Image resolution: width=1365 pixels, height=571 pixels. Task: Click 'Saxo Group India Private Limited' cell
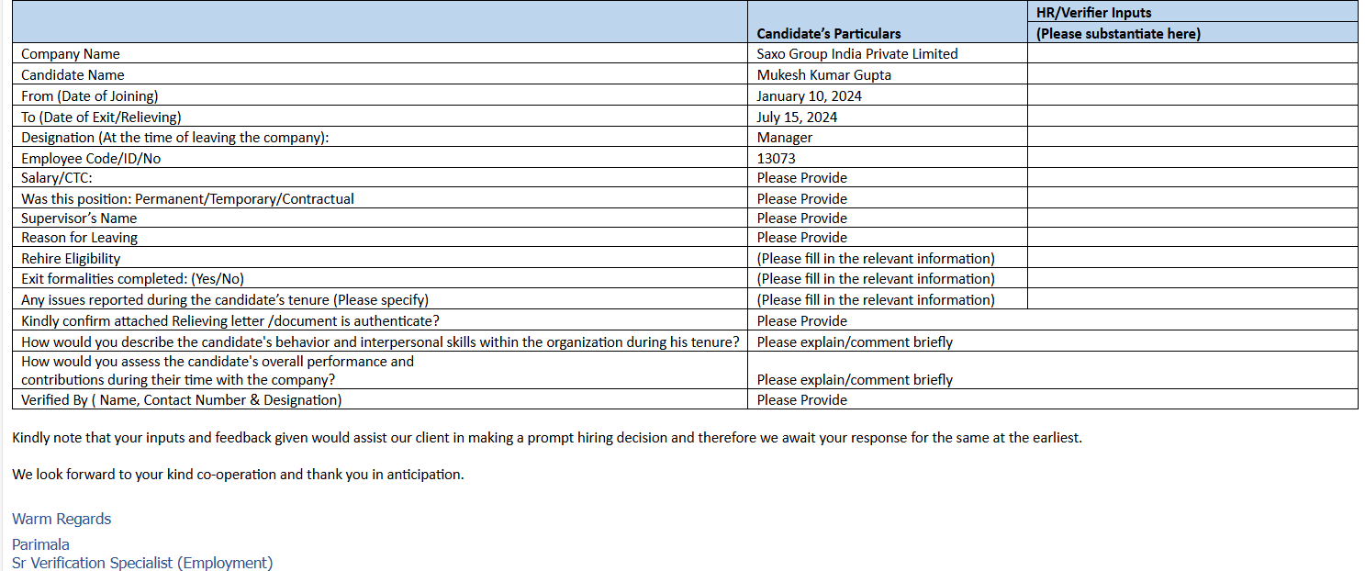pos(856,54)
